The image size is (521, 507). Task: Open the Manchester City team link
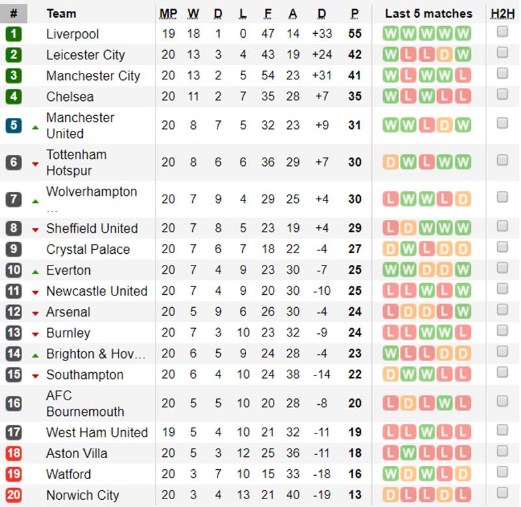(93, 76)
